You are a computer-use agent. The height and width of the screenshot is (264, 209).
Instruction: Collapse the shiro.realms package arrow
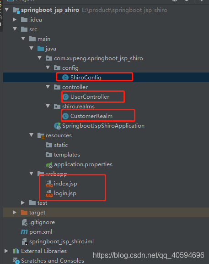point(48,106)
